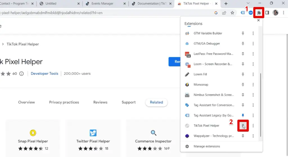Open the Commerce Inspector card
This screenshot has height=157, width=288.
click(153, 139)
